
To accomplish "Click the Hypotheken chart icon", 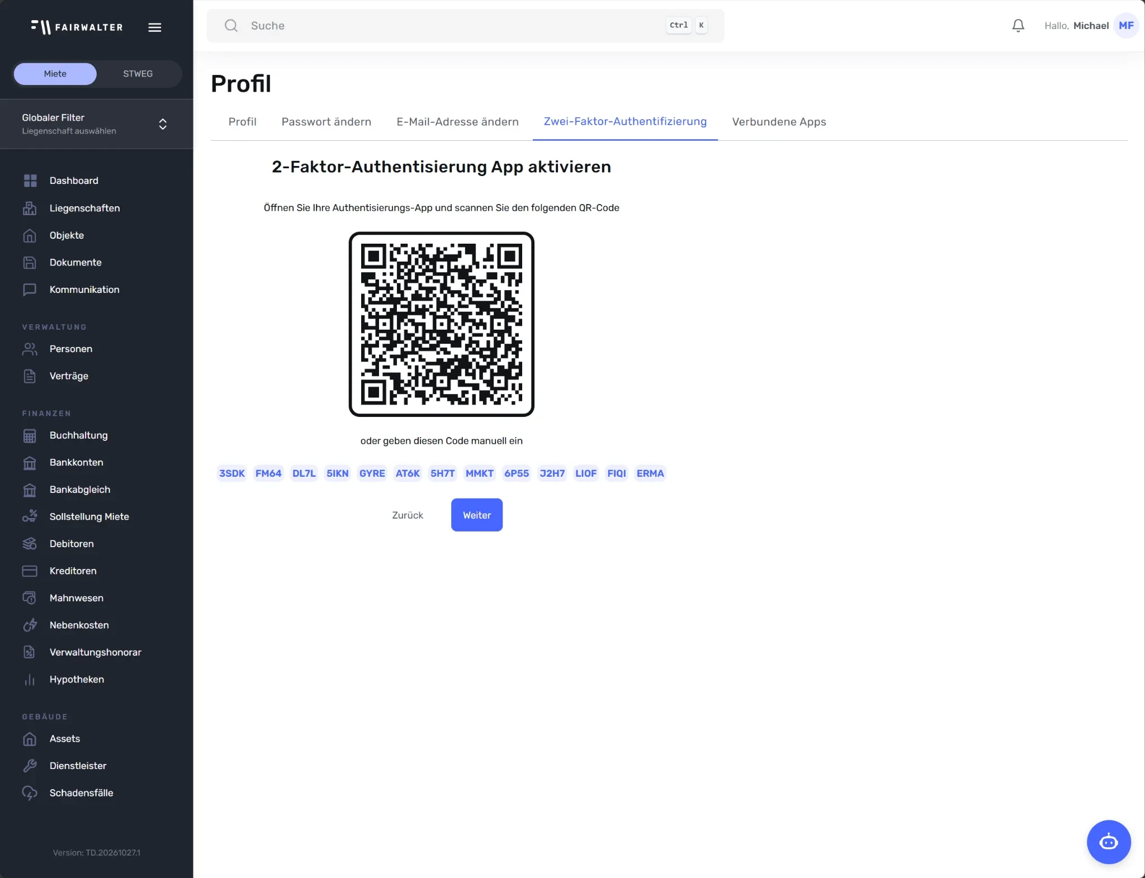I will coord(30,680).
